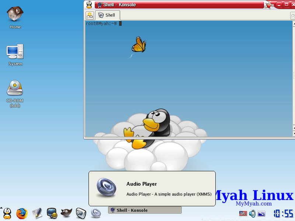Show the hidden panel arrow at bottom left

click(1, 208)
